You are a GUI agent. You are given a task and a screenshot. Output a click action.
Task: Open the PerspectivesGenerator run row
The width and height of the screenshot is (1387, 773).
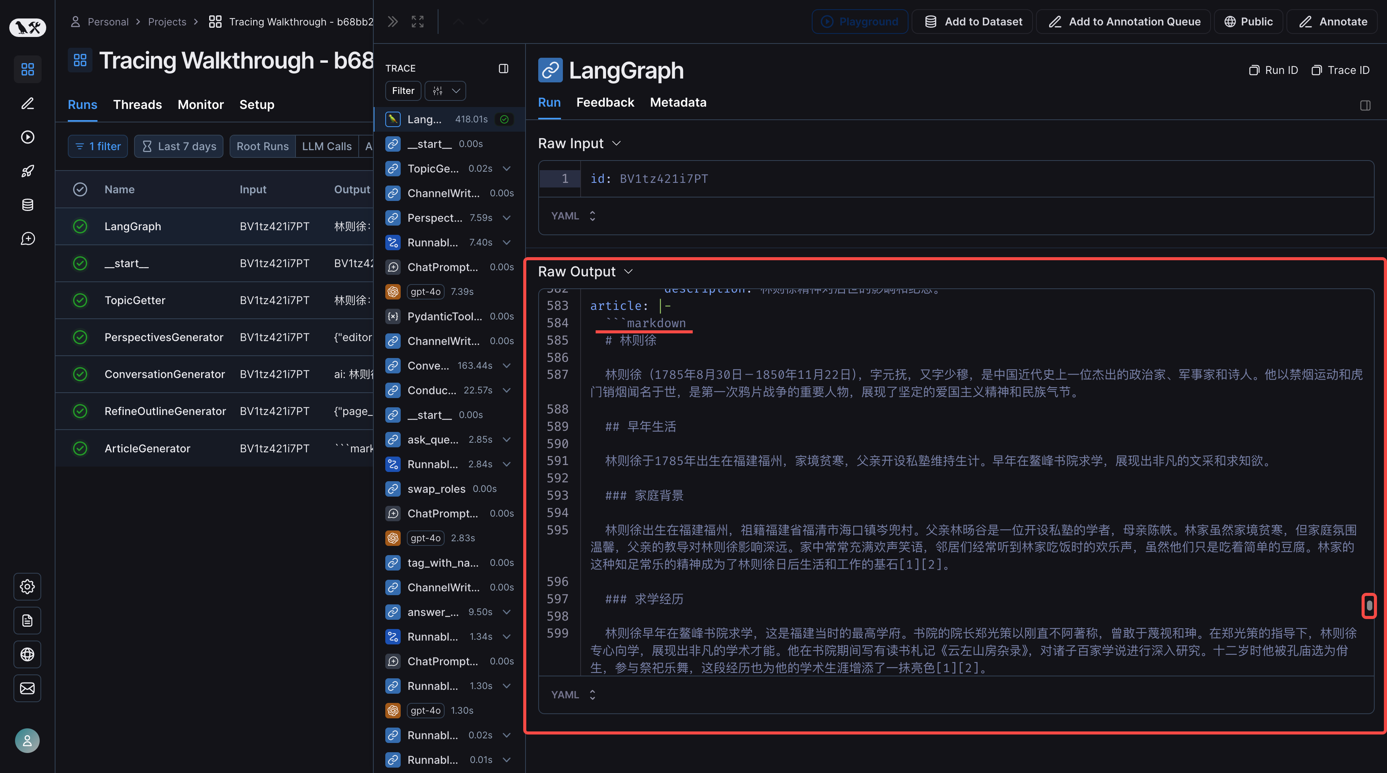[x=214, y=337]
